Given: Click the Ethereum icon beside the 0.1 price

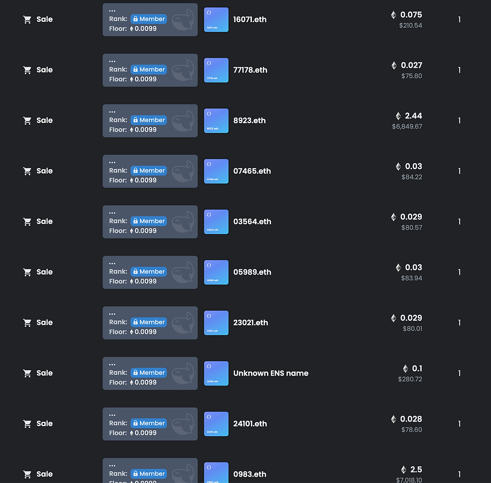Looking at the screenshot, I should (406, 368).
